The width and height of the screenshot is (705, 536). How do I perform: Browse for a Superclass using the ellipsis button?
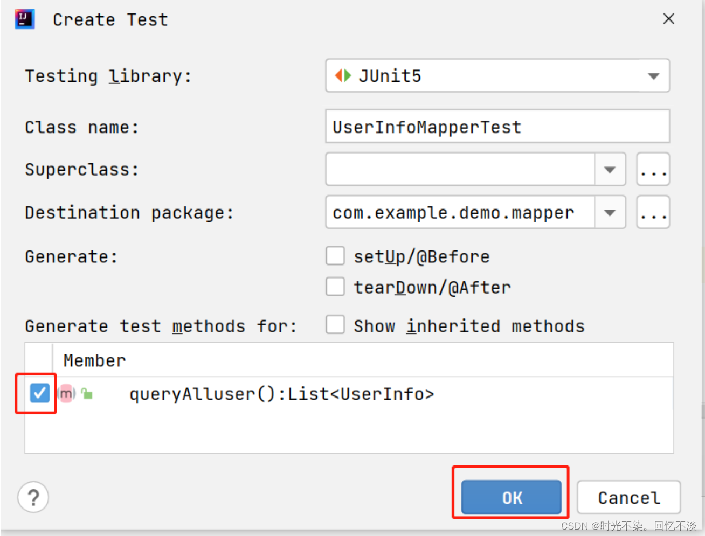[x=653, y=169]
